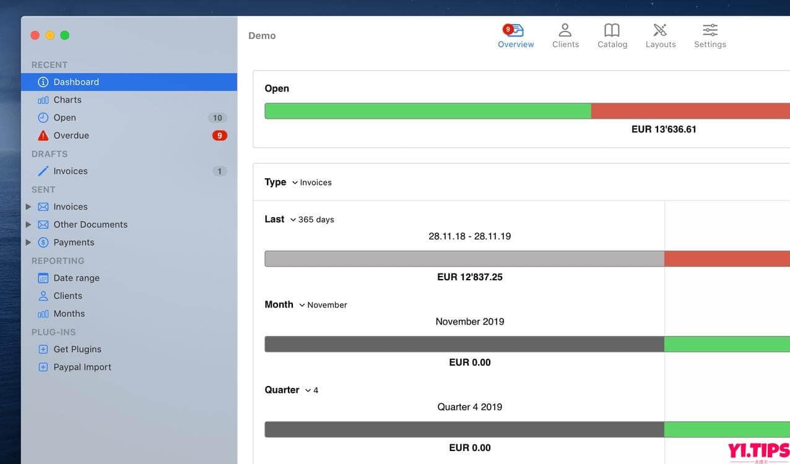Open the Catalog from the top toolbar

(612, 35)
